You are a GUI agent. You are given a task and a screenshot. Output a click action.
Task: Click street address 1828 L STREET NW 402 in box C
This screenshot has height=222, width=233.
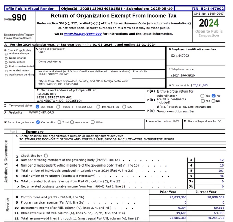(x=53, y=74)
